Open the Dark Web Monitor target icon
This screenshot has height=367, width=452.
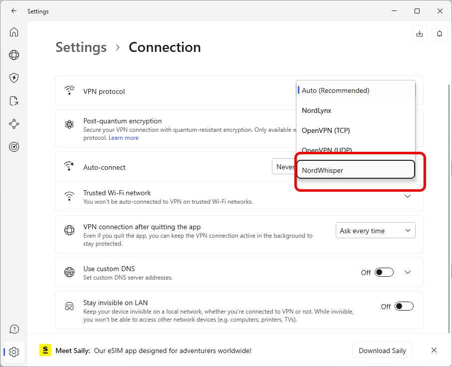(14, 147)
